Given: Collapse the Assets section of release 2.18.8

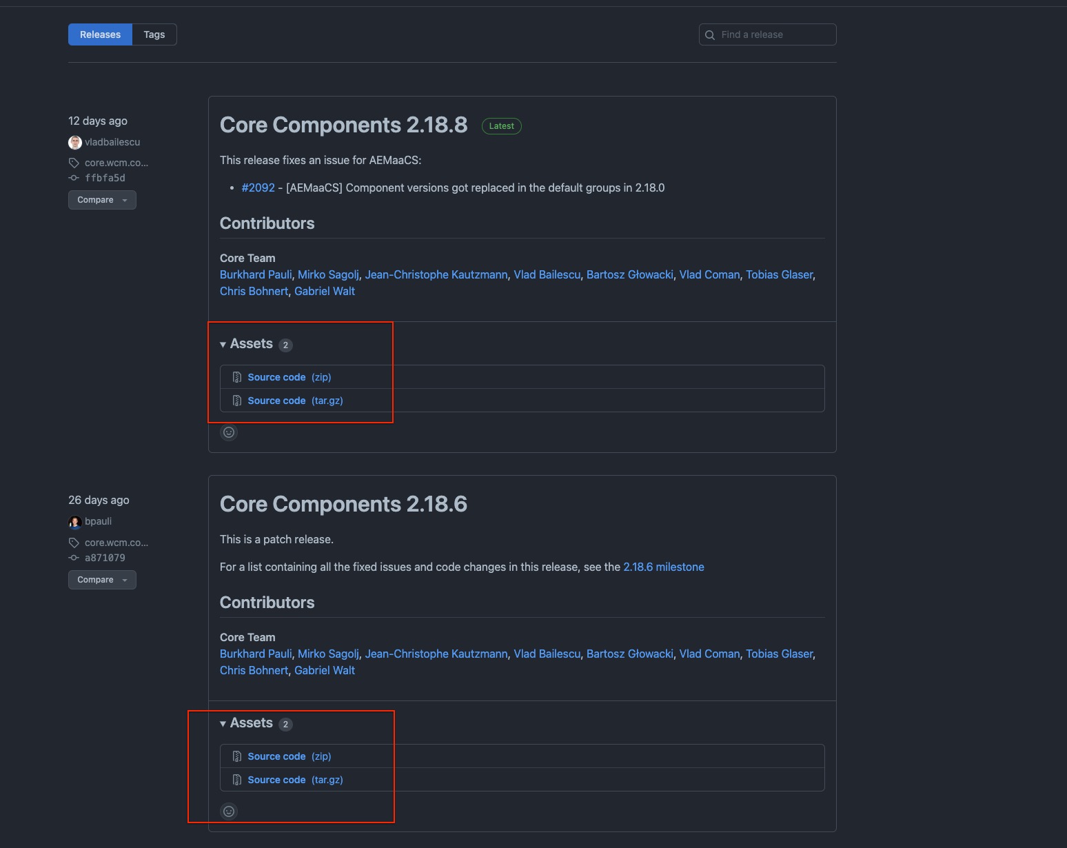Looking at the screenshot, I should tap(223, 343).
